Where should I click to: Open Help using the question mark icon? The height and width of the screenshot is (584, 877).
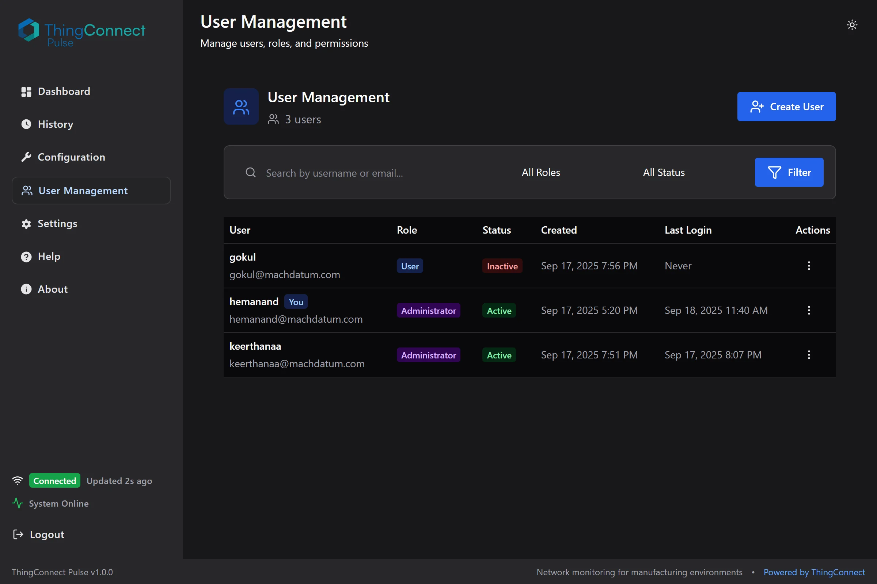[x=26, y=256]
